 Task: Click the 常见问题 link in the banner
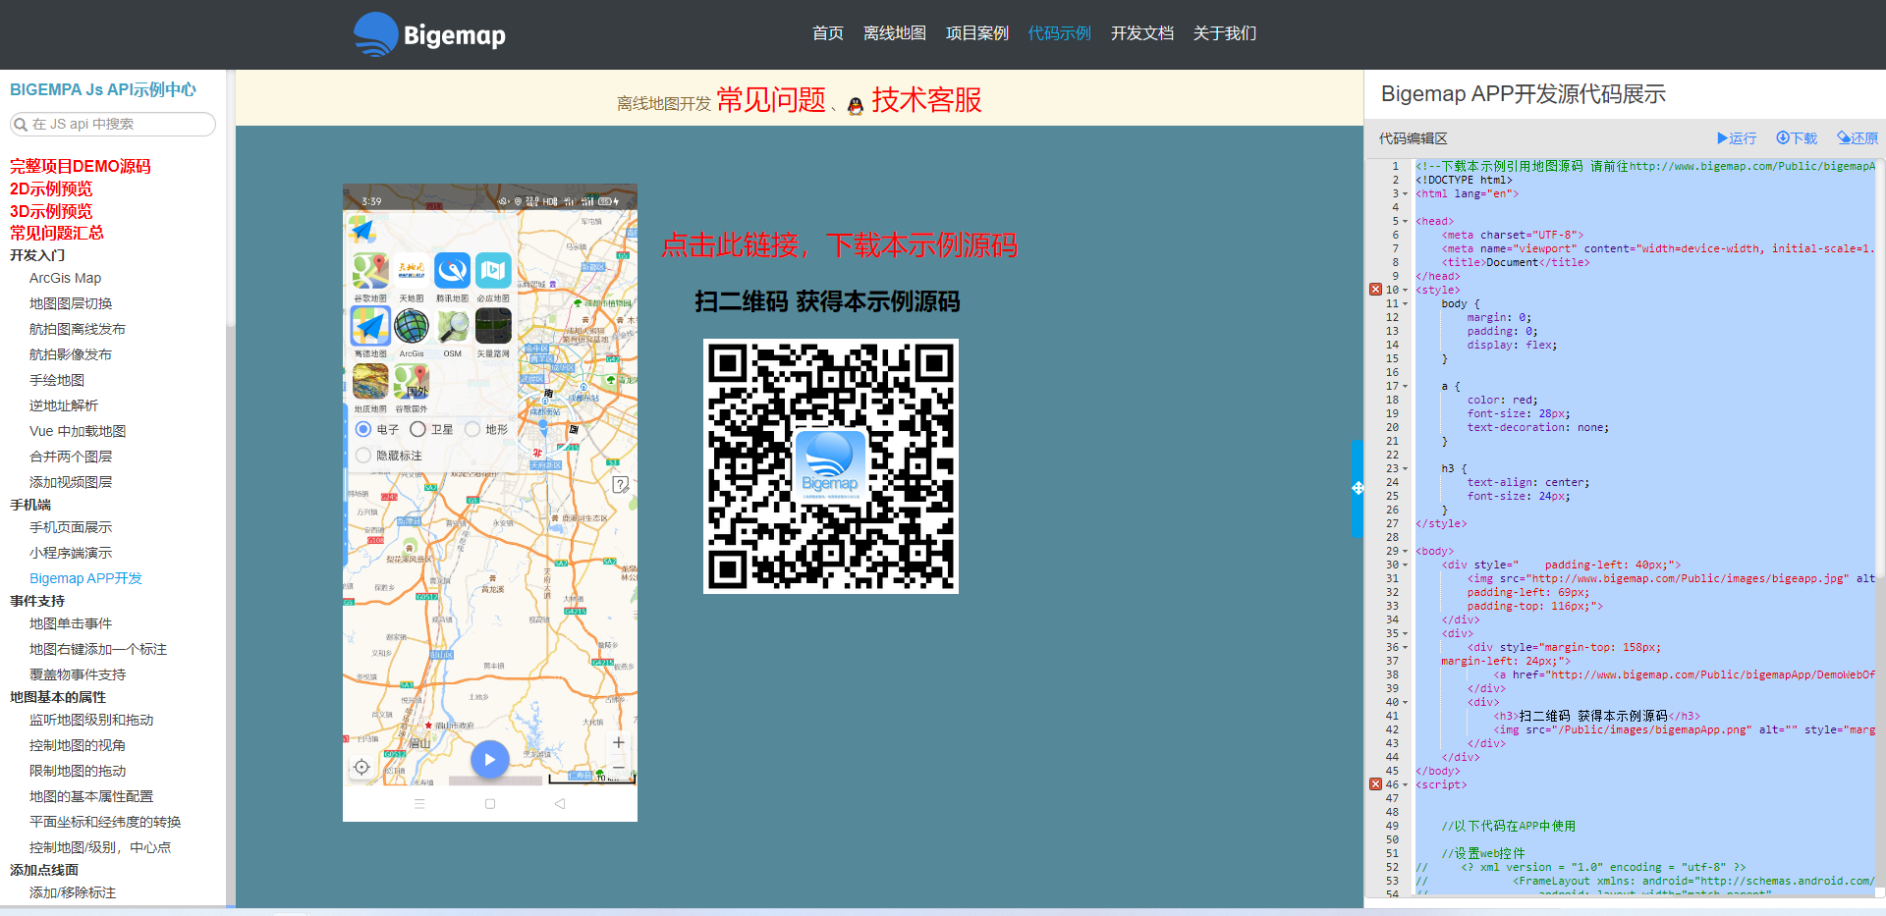(x=771, y=100)
